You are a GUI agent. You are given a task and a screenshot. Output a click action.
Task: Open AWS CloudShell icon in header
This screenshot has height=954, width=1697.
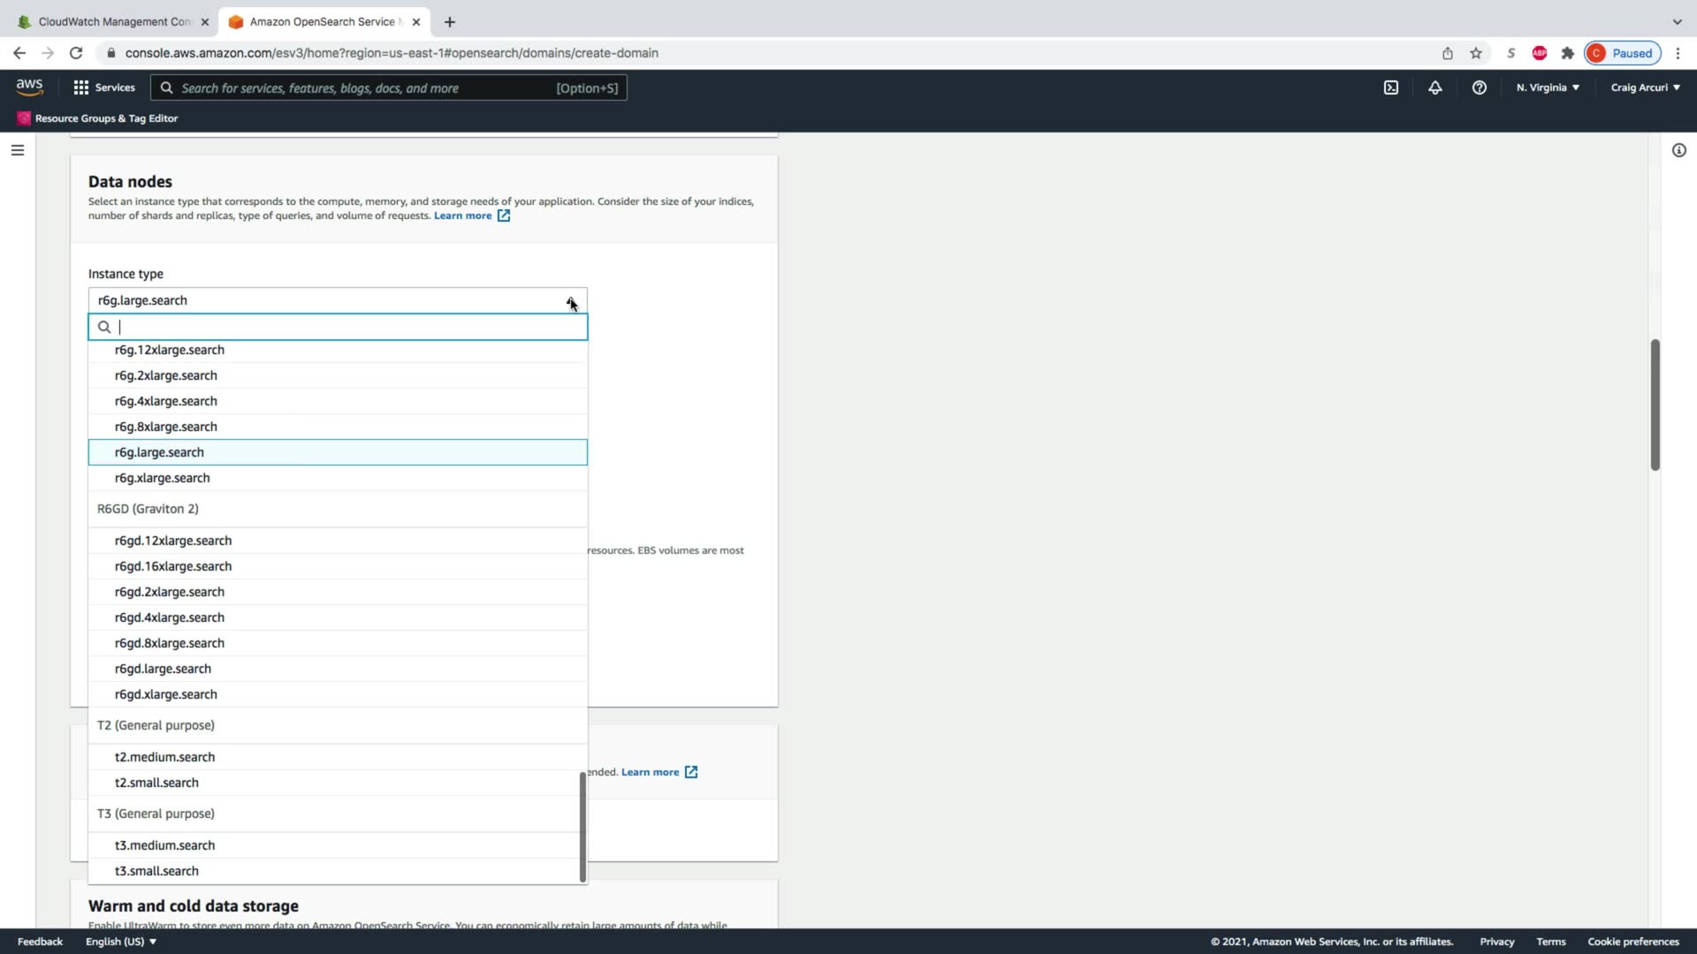pos(1390,87)
